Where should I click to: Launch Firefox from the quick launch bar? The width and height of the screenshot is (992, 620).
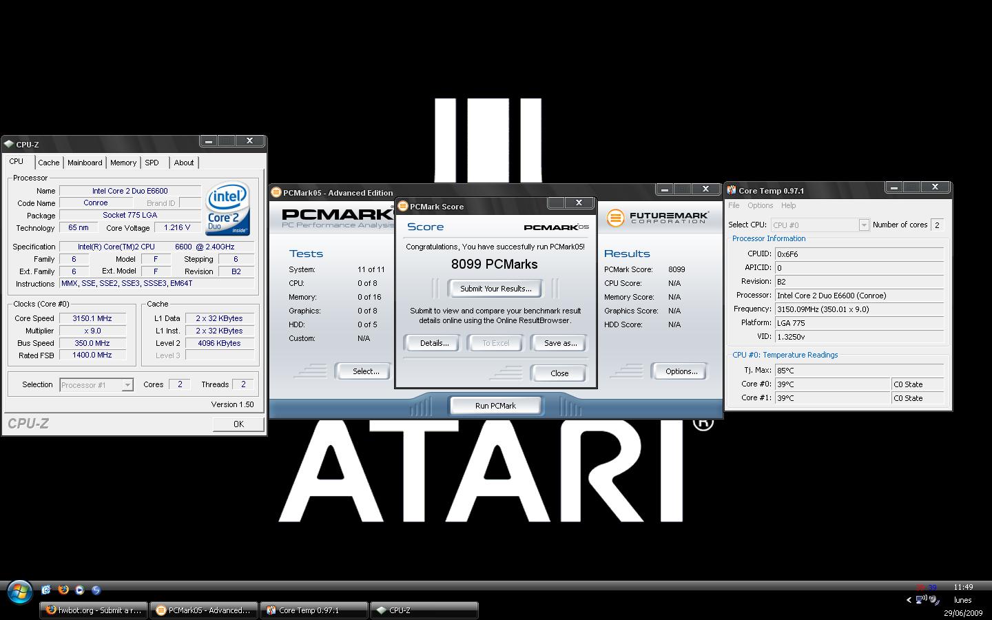coord(63,590)
